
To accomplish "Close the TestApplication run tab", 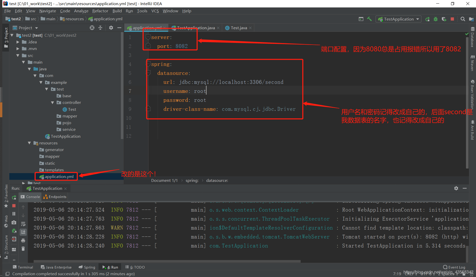I will [66, 189].
